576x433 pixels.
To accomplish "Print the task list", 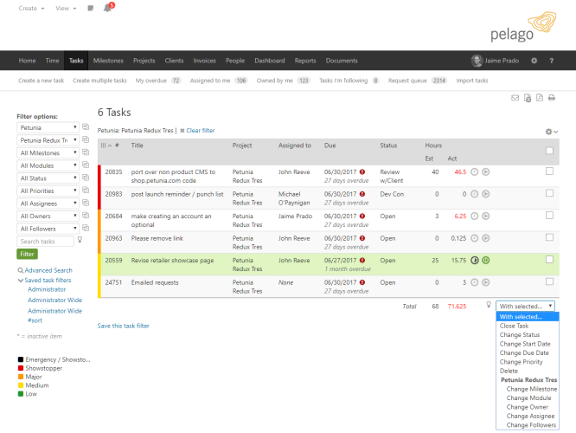I will point(552,98).
